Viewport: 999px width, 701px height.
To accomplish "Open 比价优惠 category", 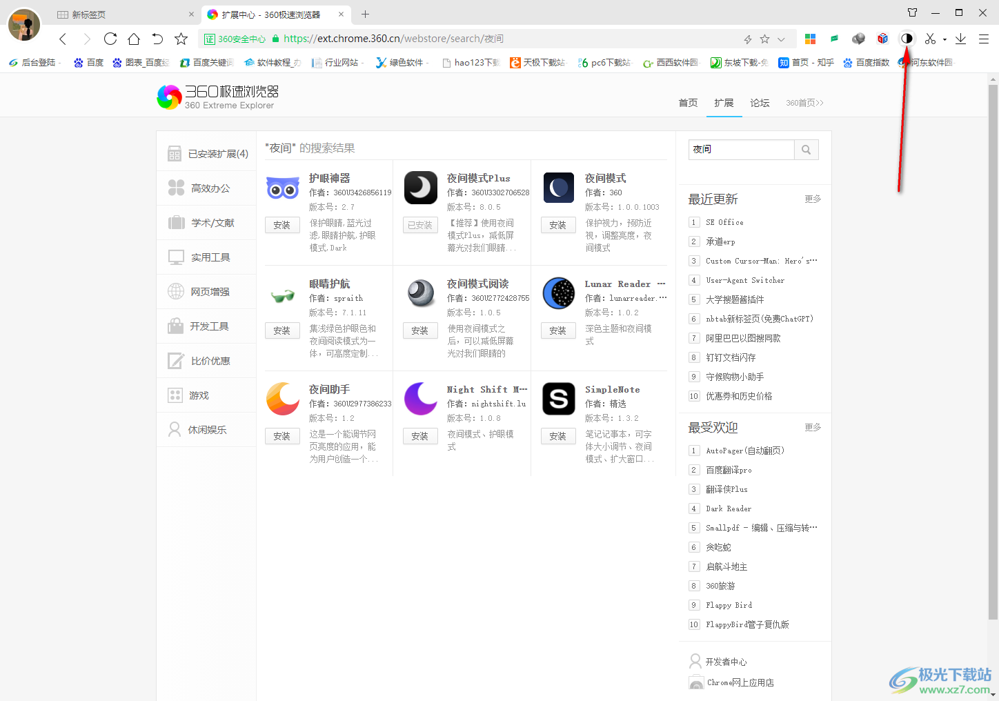I will coord(206,361).
